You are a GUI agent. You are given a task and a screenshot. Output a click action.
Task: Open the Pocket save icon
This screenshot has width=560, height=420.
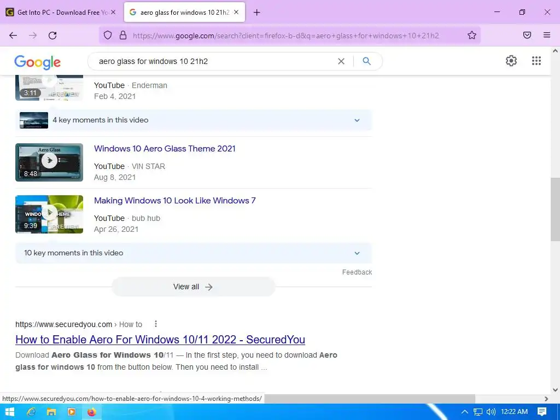click(x=527, y=35)
